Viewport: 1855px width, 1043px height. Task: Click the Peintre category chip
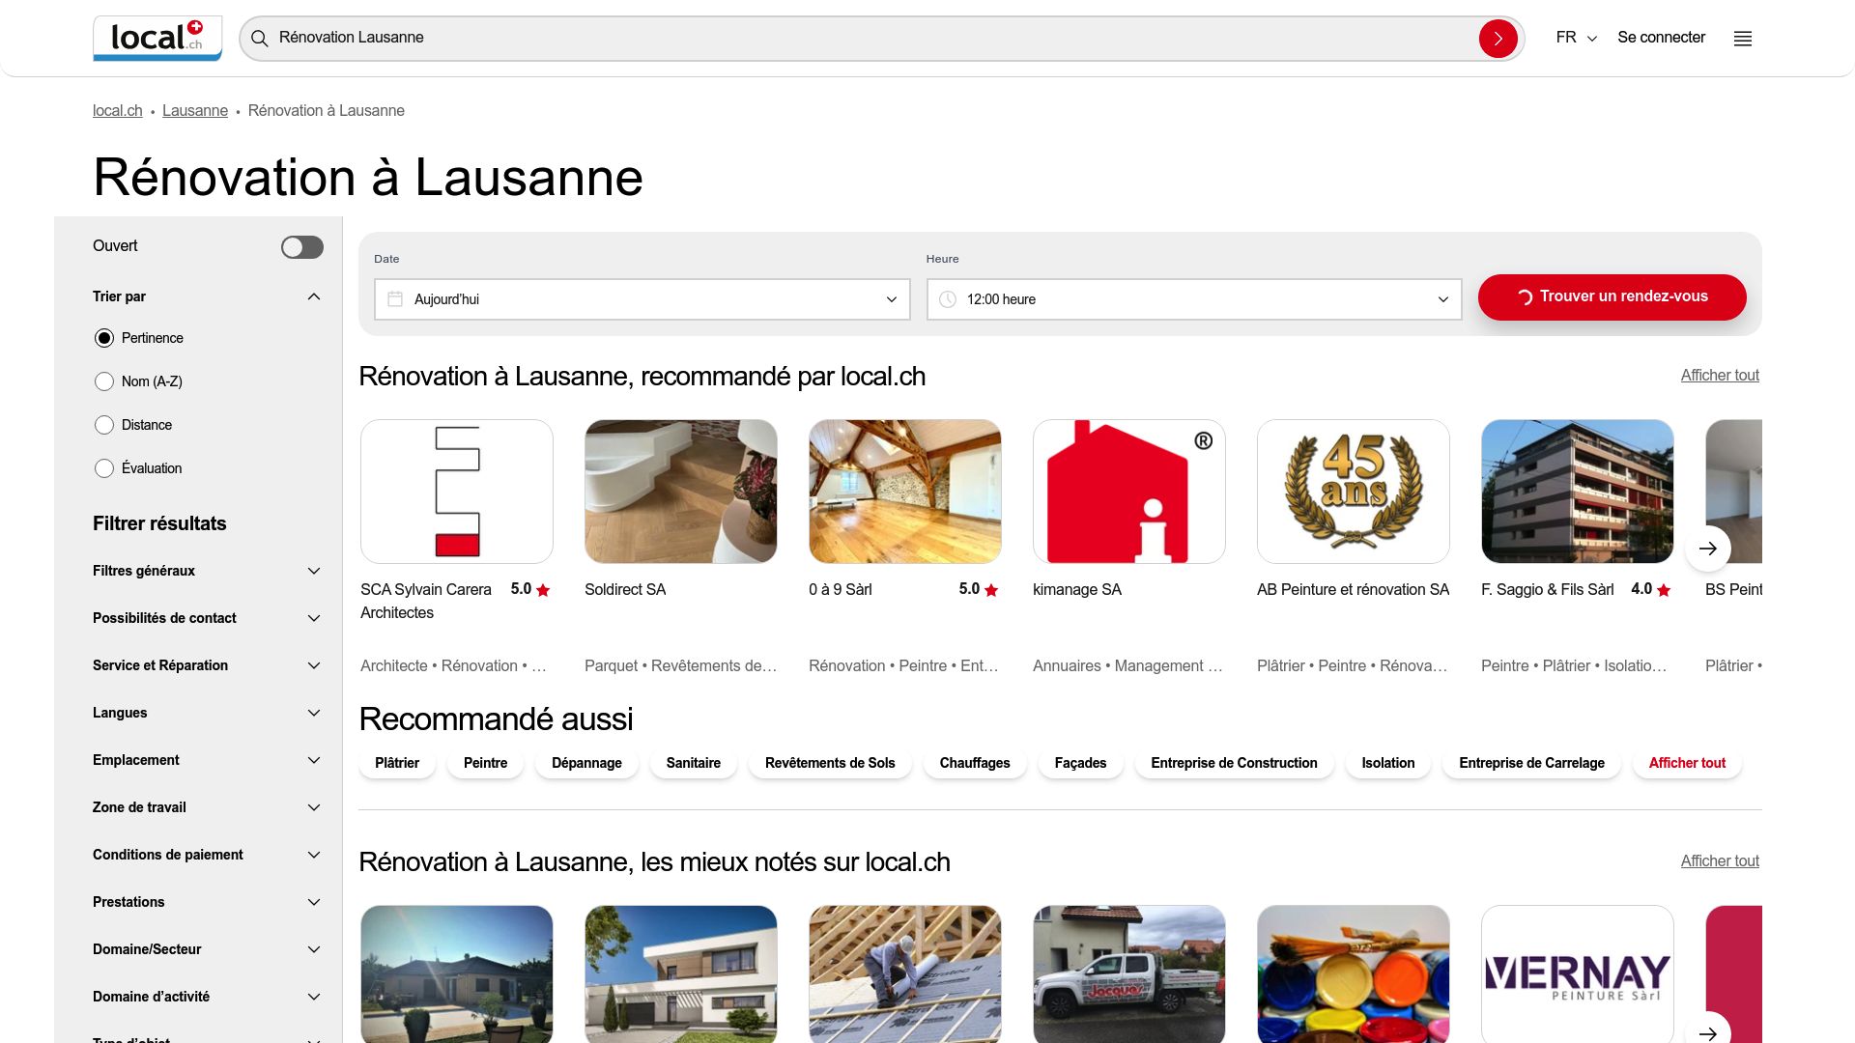[x=485, y=763]
